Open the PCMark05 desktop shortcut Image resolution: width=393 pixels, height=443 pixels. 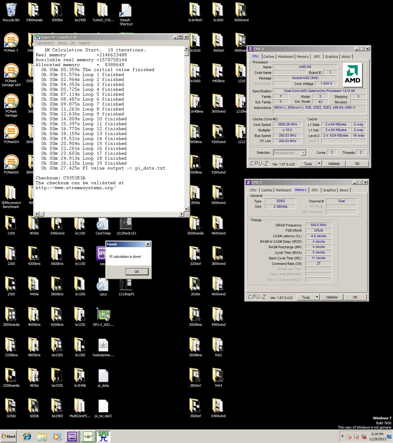point(11,165)
